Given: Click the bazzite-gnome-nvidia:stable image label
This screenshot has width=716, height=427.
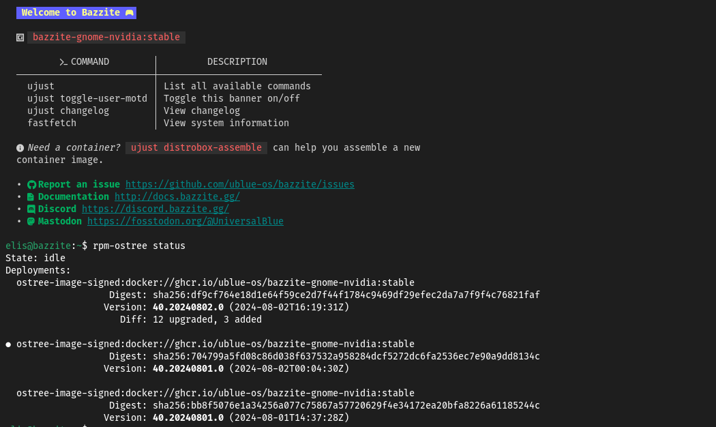Looking at the screenshot, I should point(106,38).
